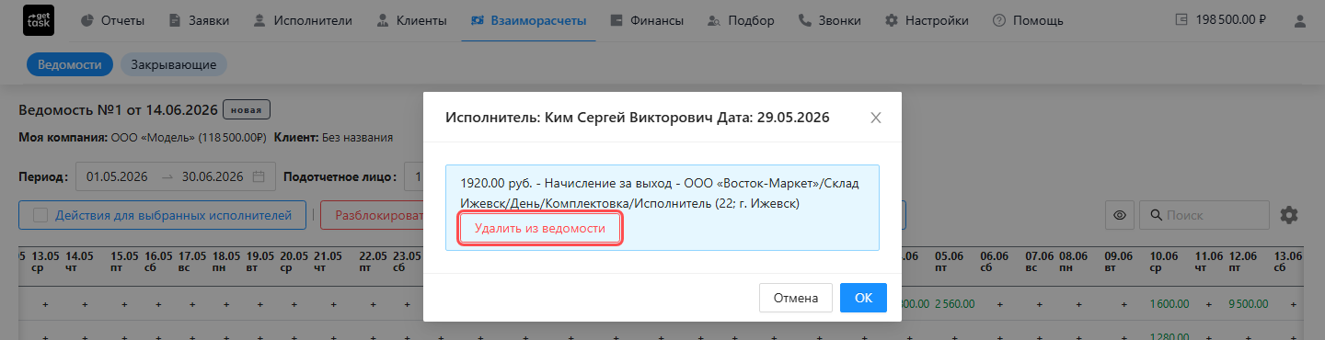This screenshot has width=1325, height=340.
Task: Open the Заявки section
Action: (200, 20)
